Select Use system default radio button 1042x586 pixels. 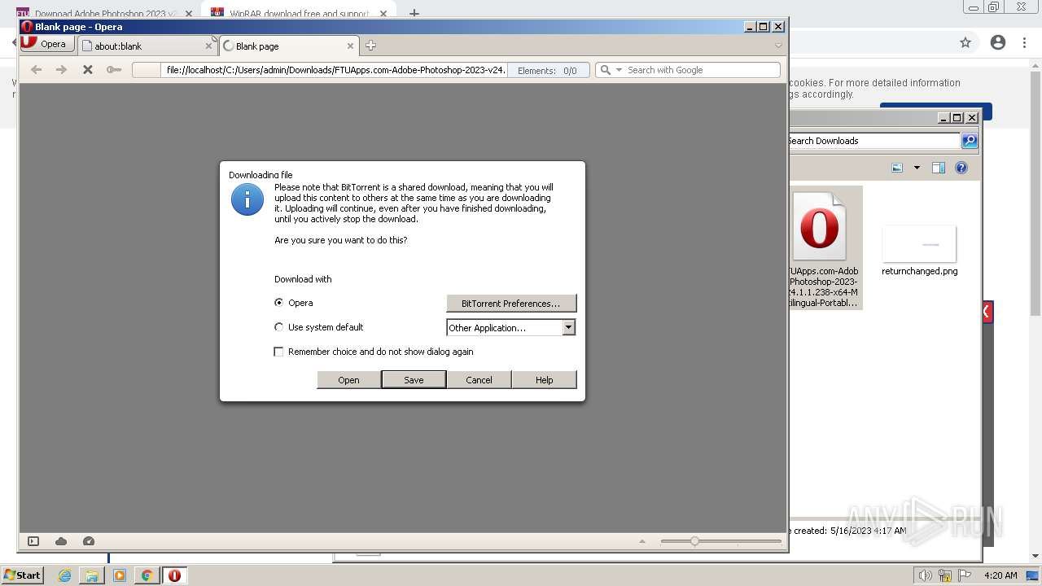pyautogui.click(x=279, y=327)
